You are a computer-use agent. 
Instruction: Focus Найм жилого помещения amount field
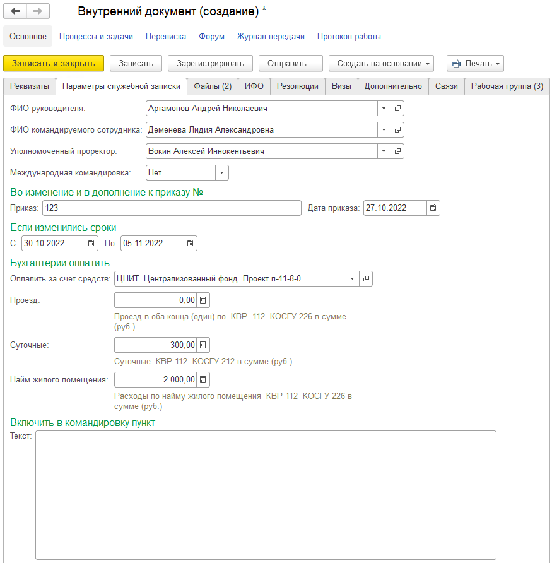155,379
